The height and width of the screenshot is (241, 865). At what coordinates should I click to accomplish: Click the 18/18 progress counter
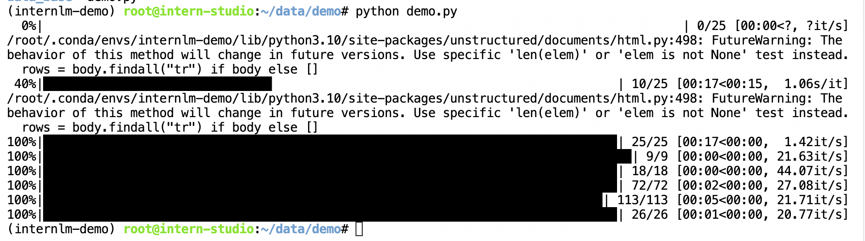click(x=649, y=171)
